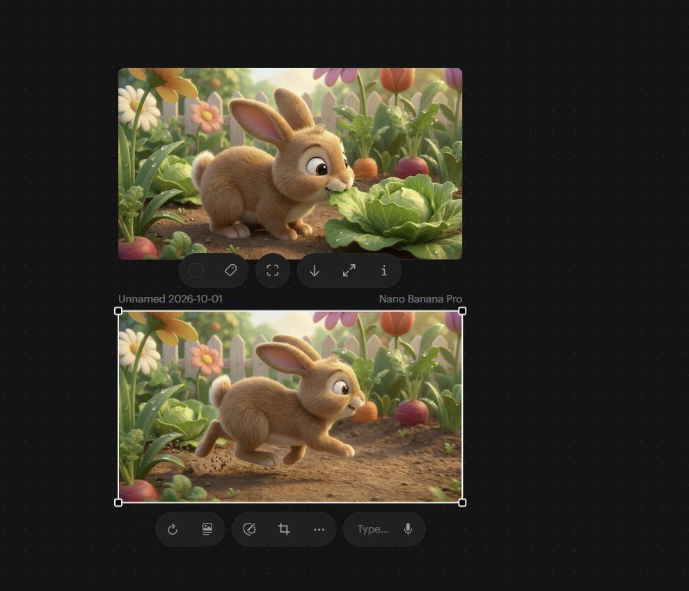
Task: Click the Nano Banana Pro model label
Action: 420,298
